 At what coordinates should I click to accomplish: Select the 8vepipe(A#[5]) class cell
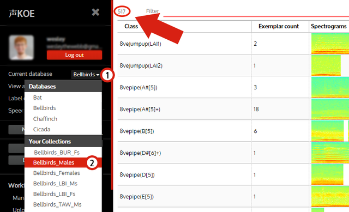point(184,87)
